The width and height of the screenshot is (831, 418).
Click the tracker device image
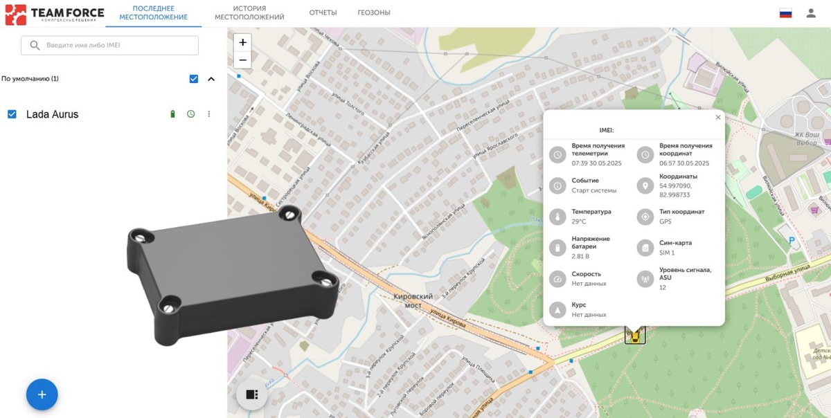233,275
